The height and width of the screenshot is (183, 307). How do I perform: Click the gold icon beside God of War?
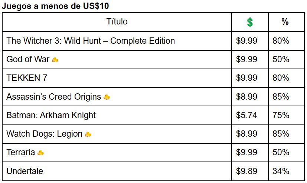point(55,60)
